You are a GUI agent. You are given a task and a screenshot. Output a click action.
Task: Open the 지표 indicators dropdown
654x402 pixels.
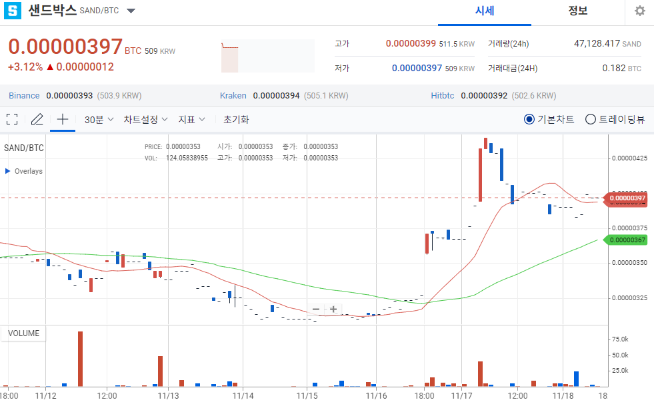pos(192,120)
